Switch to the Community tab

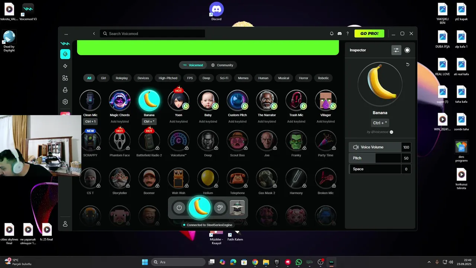222,65
